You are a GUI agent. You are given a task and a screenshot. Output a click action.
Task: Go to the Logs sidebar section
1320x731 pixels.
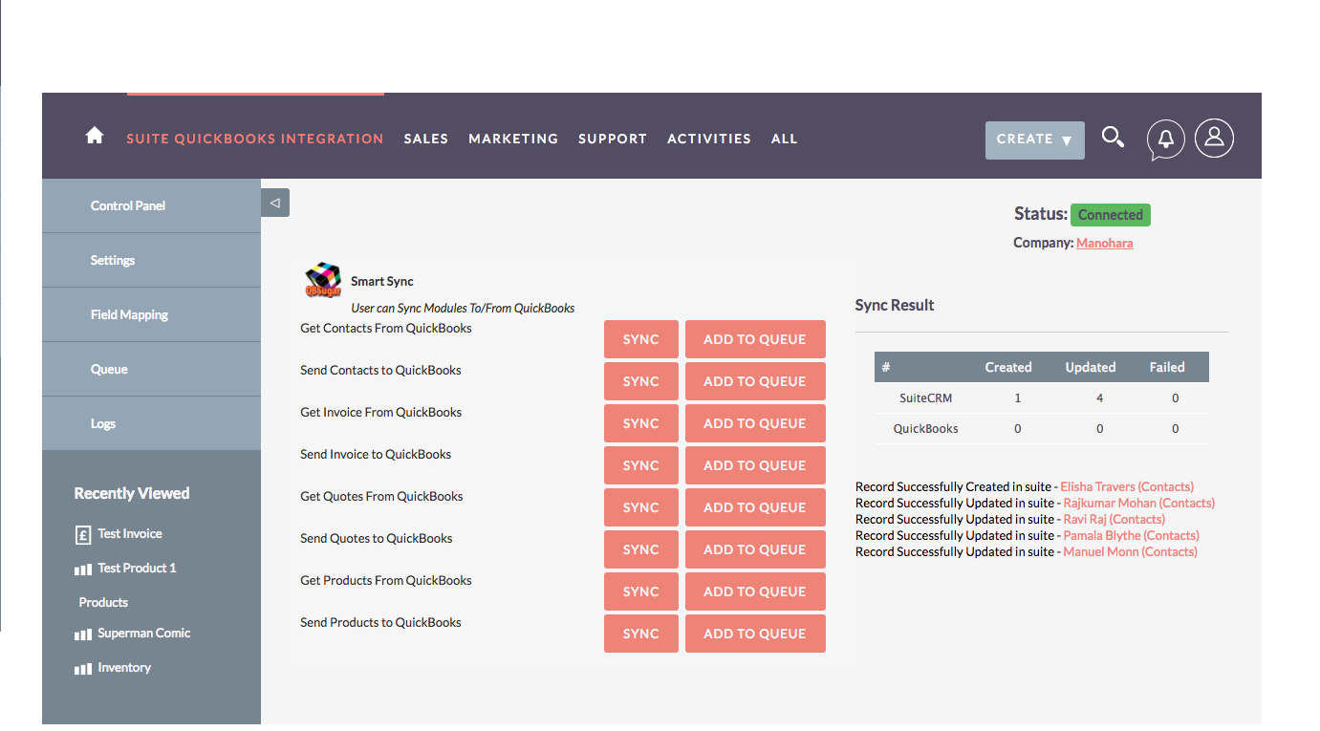tap(103, 423)
